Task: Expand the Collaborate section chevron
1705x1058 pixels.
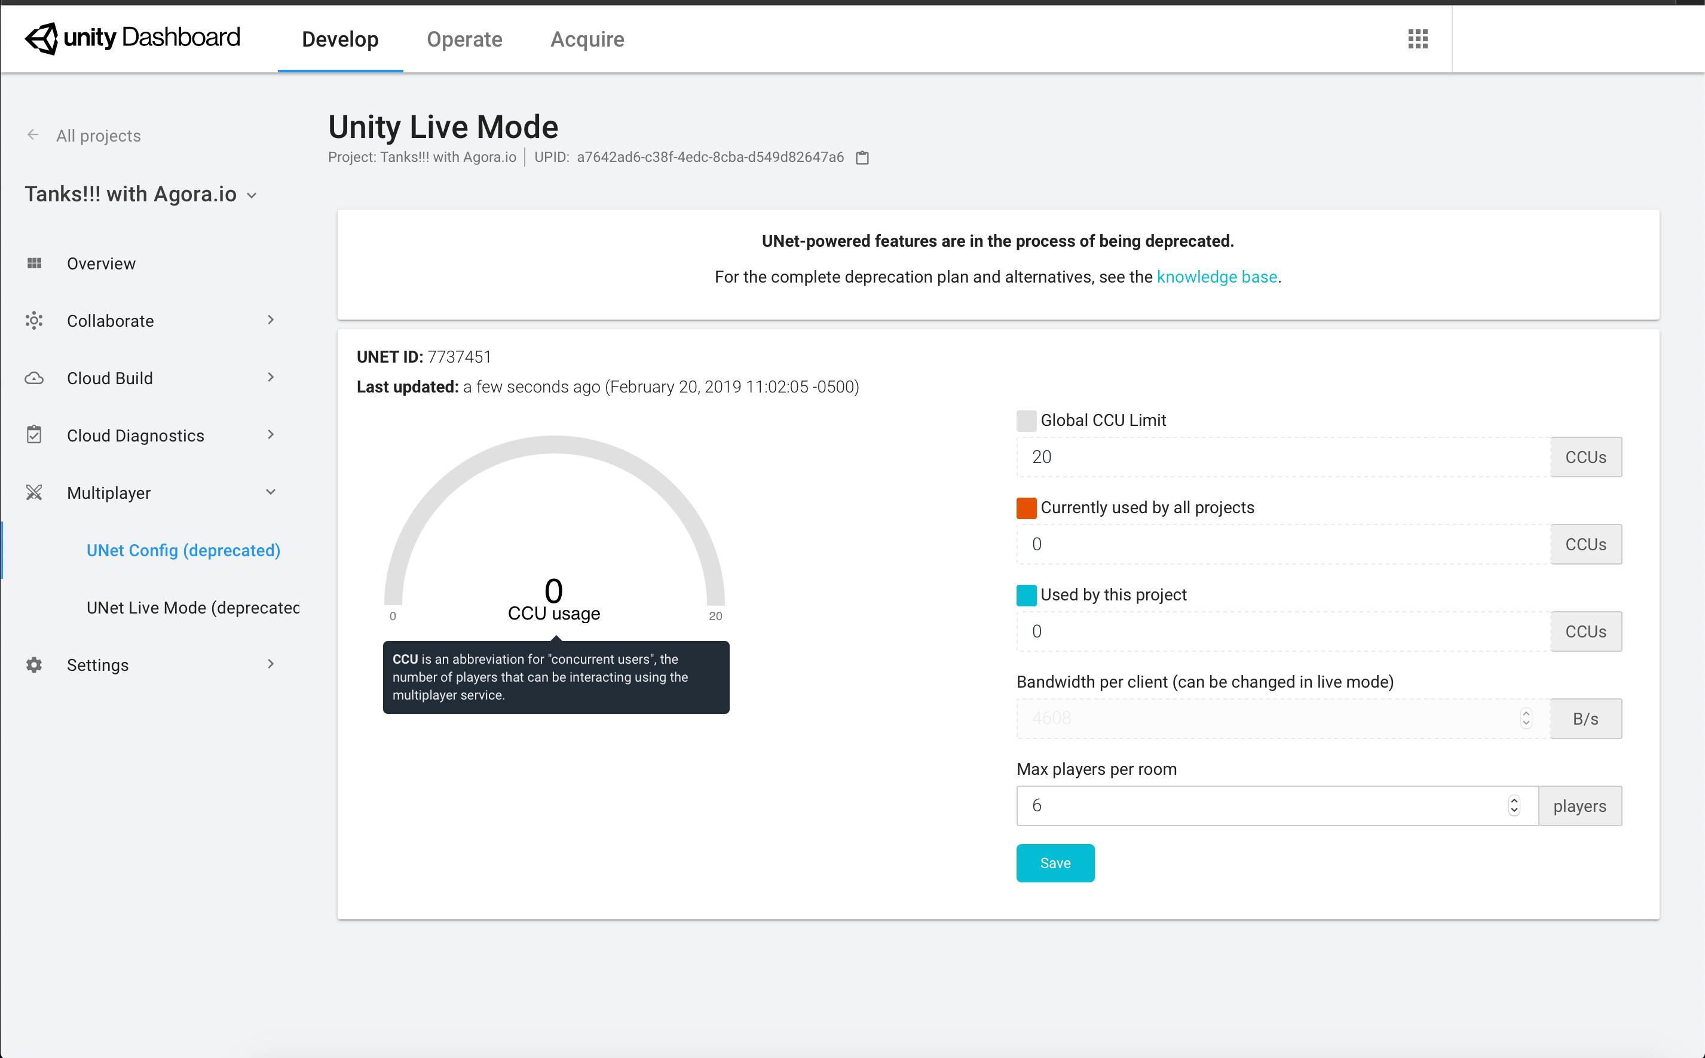Action: pos(271,320)
